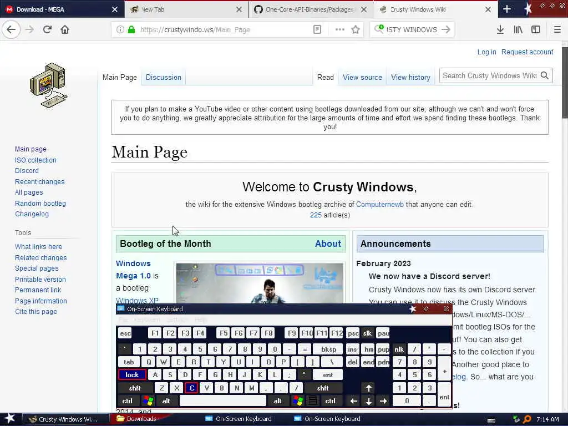Click the search go arrow in search bar

click(446, 30)
